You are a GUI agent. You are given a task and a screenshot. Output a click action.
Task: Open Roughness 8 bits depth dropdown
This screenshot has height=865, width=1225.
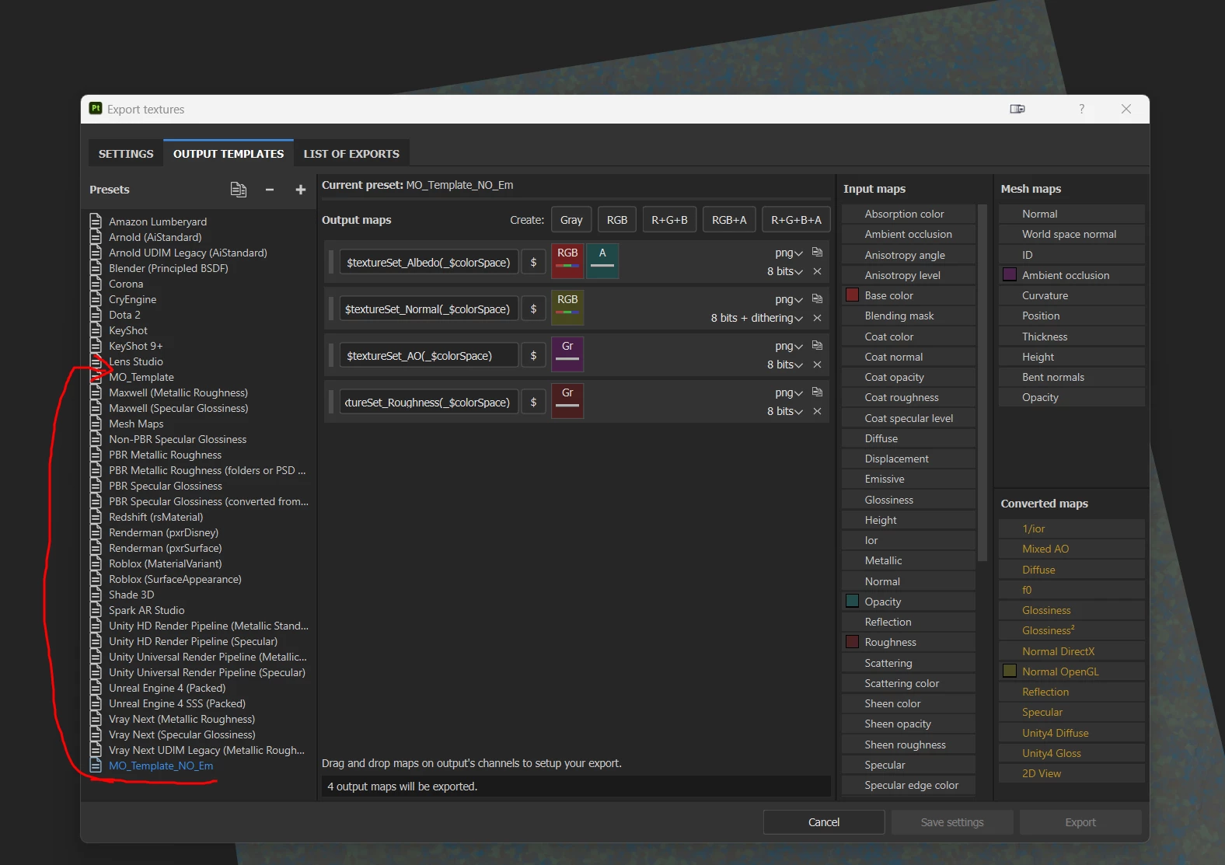point(785,411)
